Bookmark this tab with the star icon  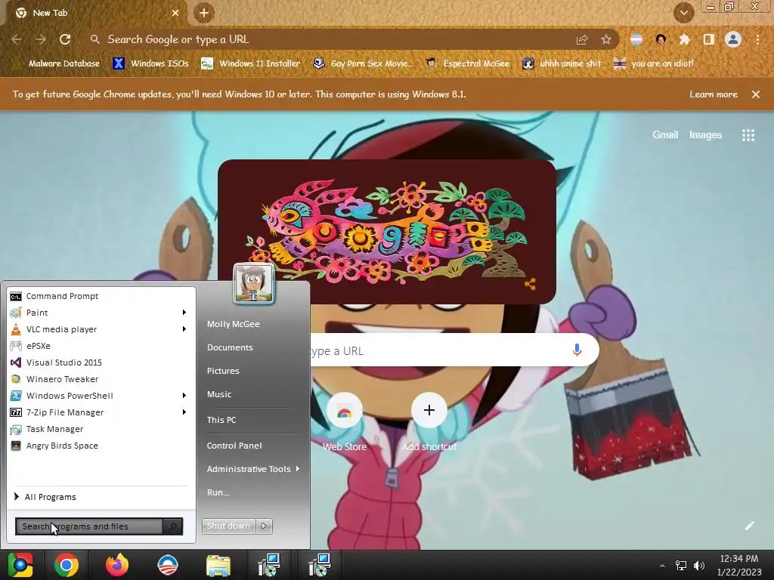tap(605, 39)
